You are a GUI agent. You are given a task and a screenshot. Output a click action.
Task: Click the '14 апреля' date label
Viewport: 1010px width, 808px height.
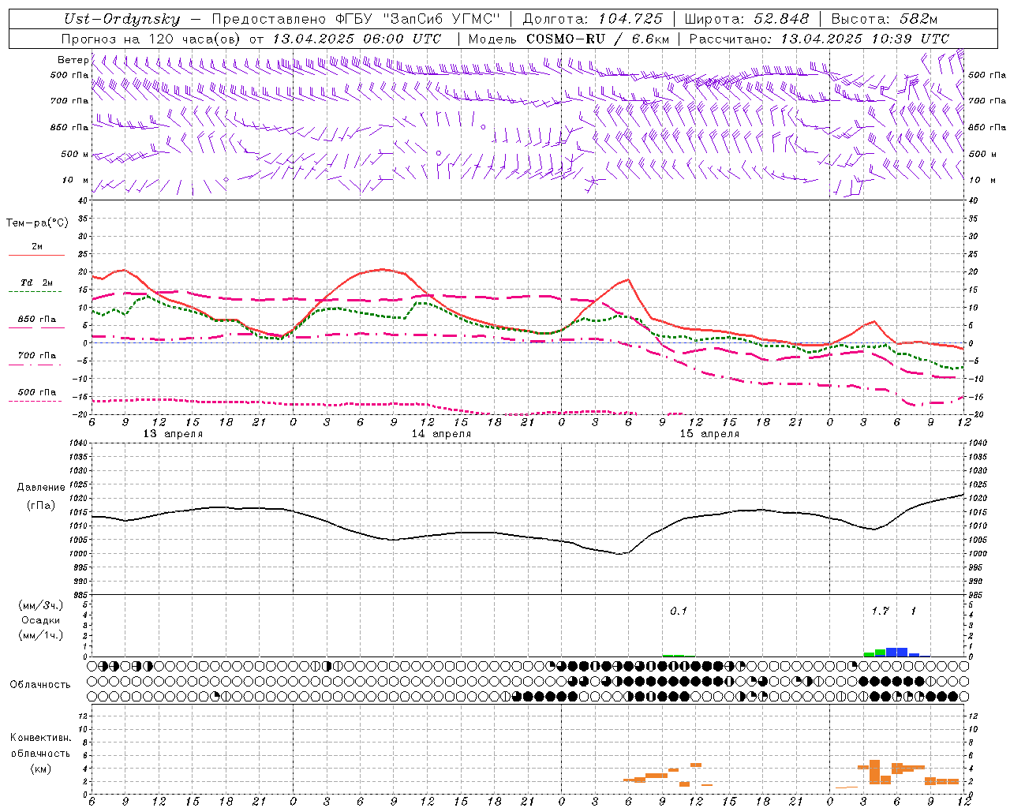click(441, 434)
